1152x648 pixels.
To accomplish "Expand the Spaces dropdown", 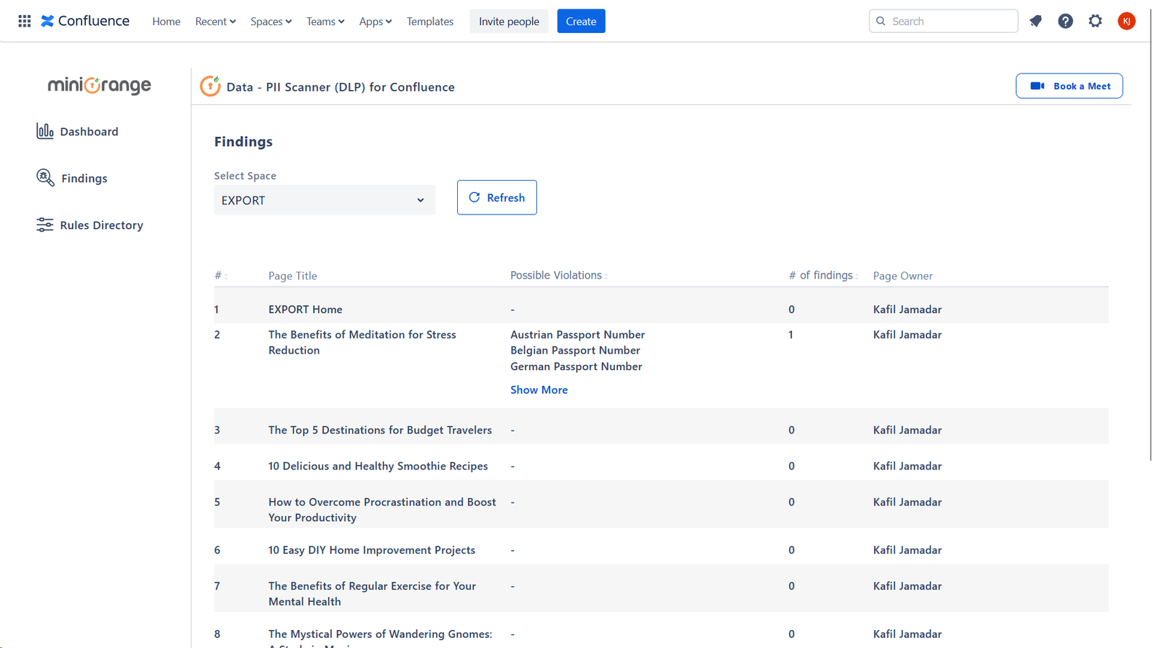I will point(271,21).
